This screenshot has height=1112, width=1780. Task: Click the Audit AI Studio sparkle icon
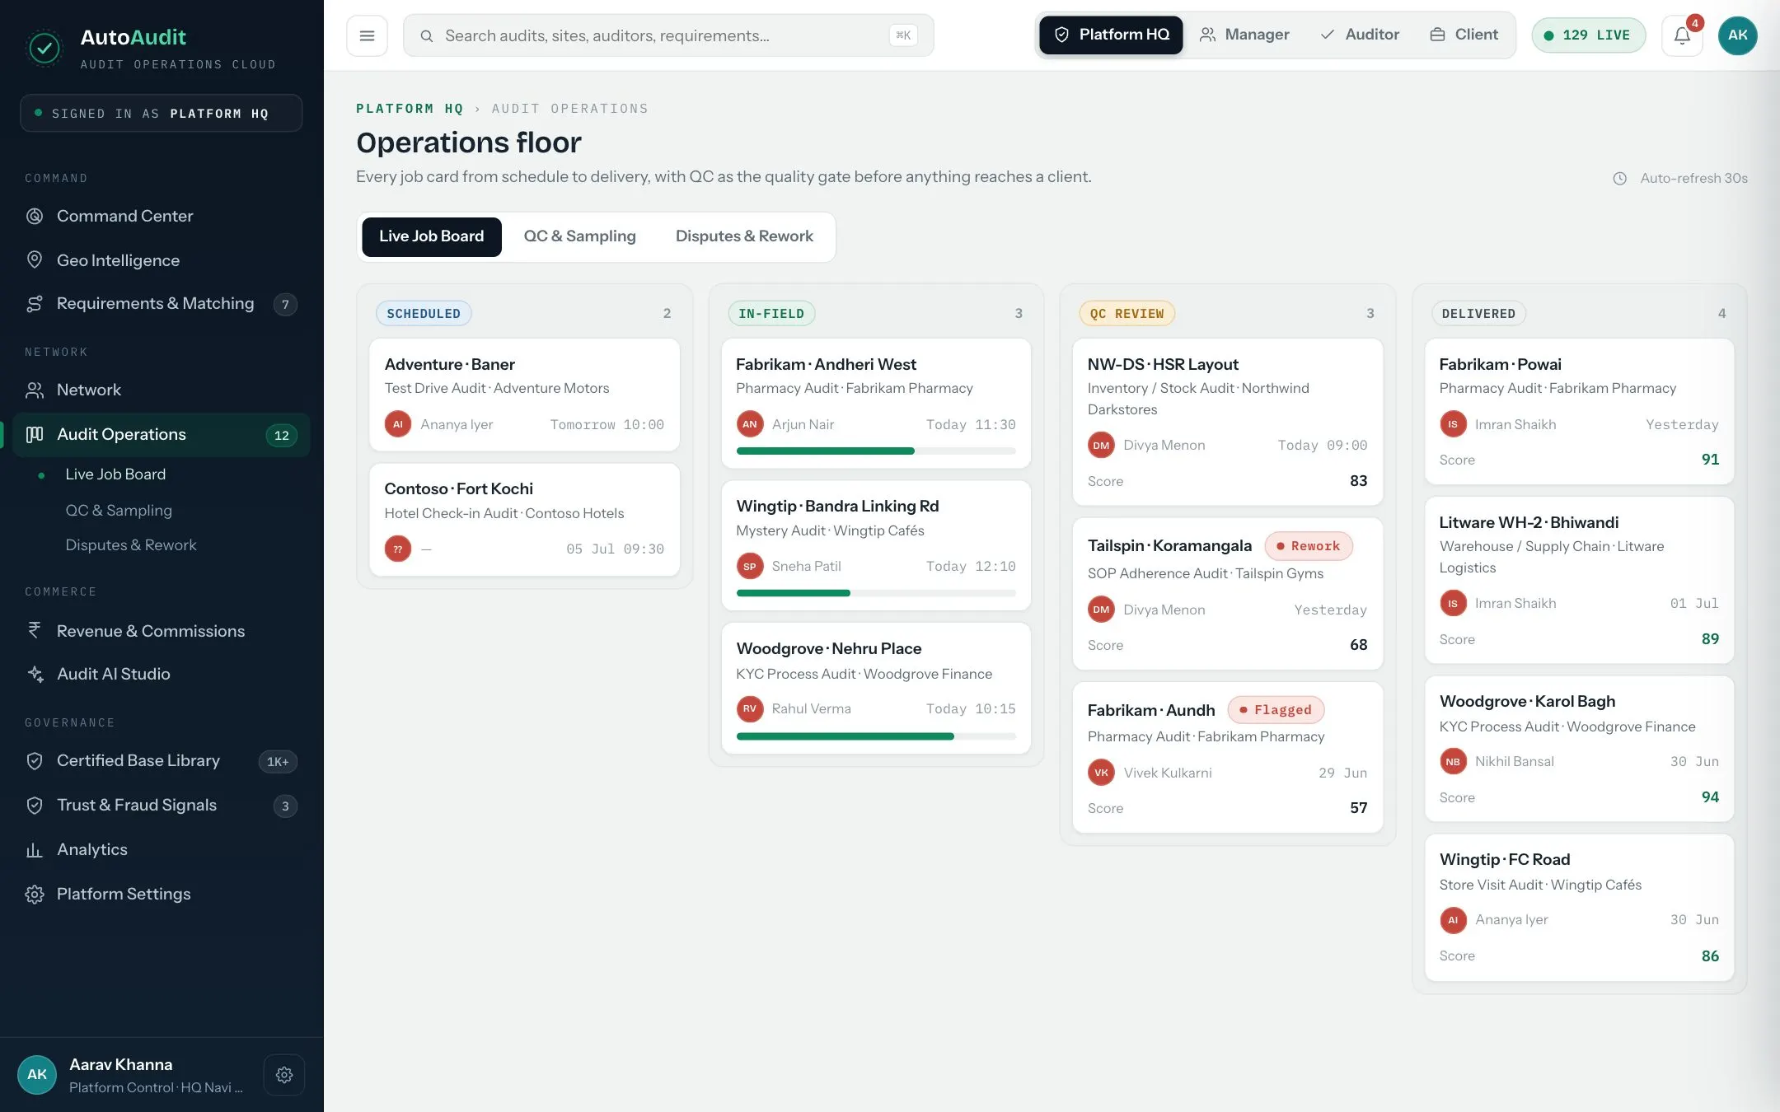pyautogui.click(x=35, y=674)
